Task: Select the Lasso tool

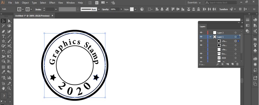Action: pyautogui.click(x=9, y=26)
